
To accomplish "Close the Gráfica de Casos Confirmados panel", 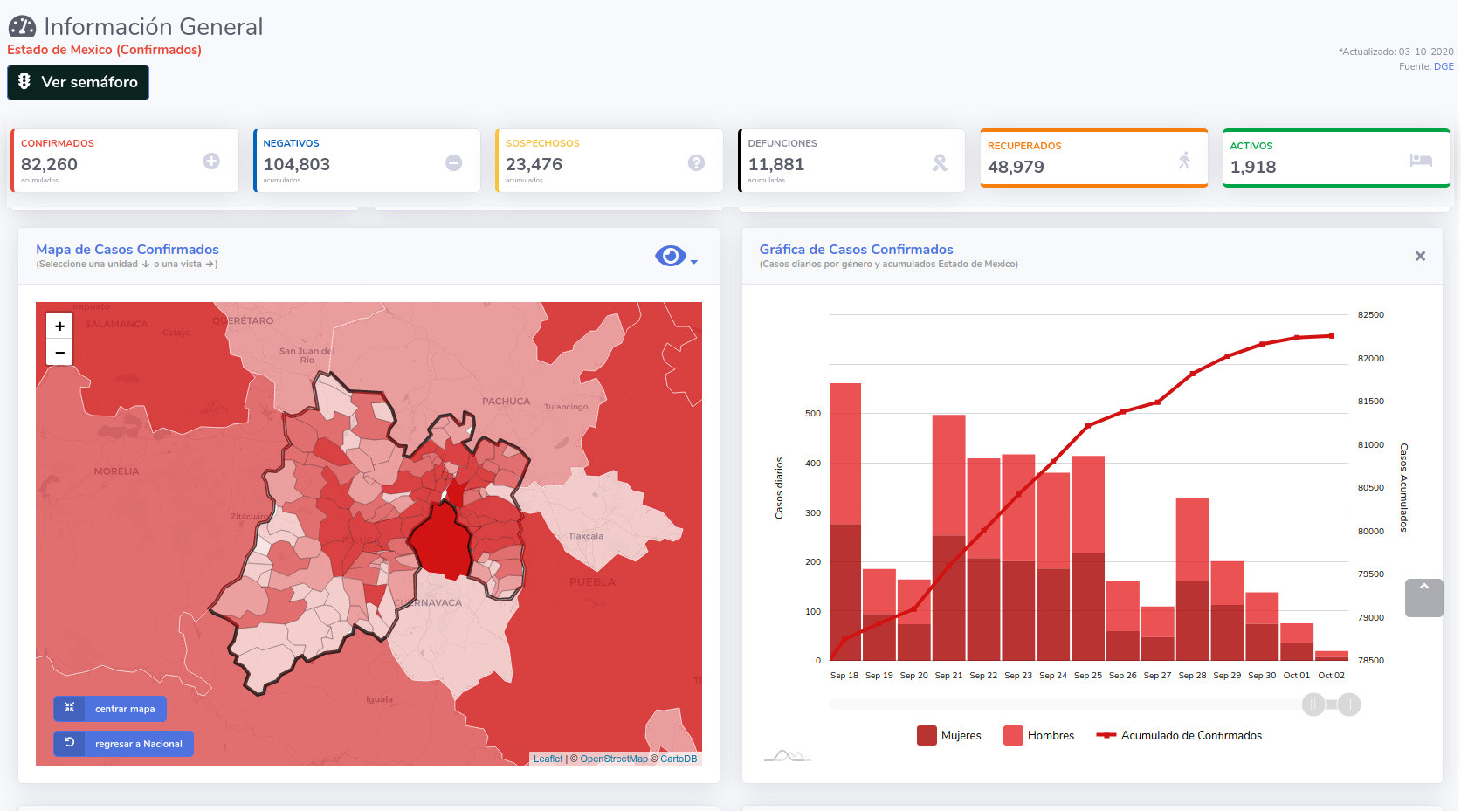I will 1420,256.
